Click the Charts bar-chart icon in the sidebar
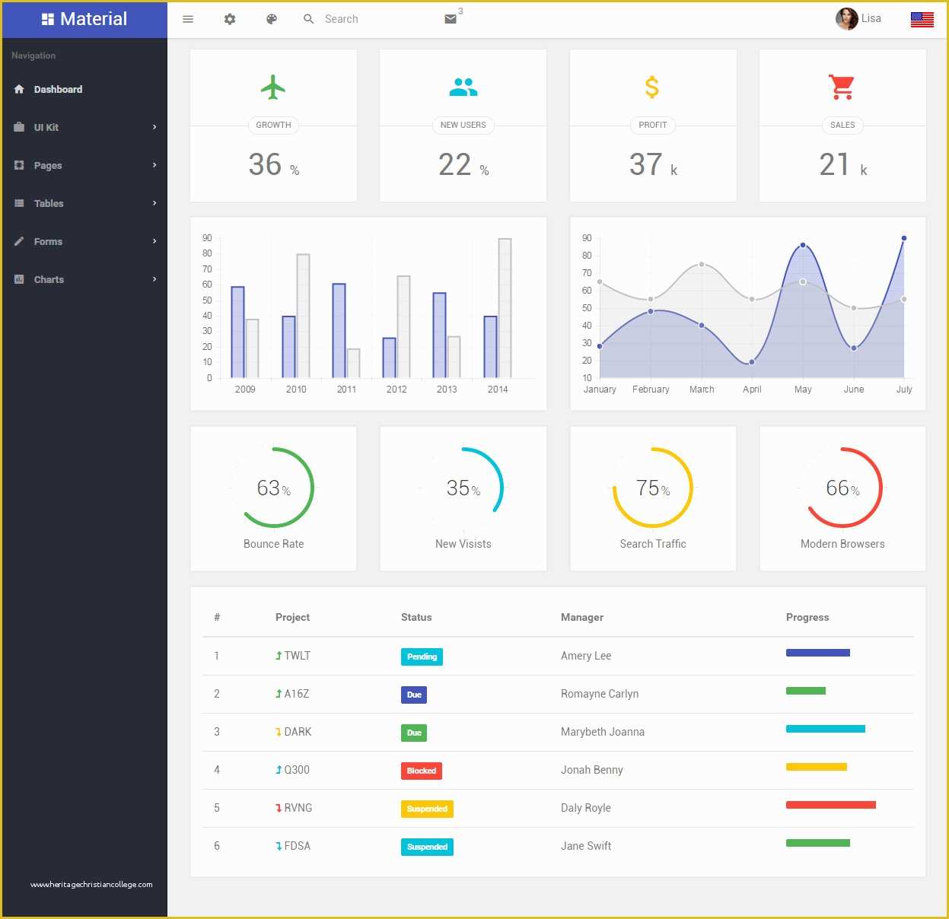The height and width of the screenshot is (919, 949). (19, 279)
